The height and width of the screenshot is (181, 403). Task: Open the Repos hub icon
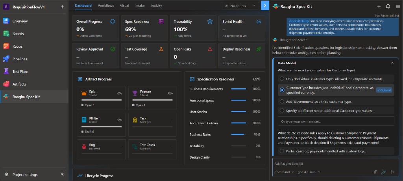tap(6, 46)
